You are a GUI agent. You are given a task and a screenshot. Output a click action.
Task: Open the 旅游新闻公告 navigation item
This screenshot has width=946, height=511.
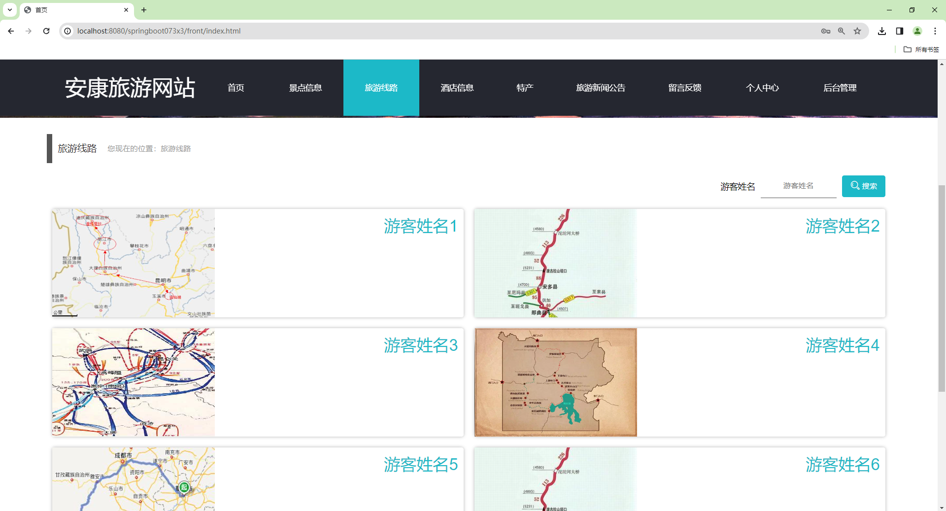click(601, 88)
